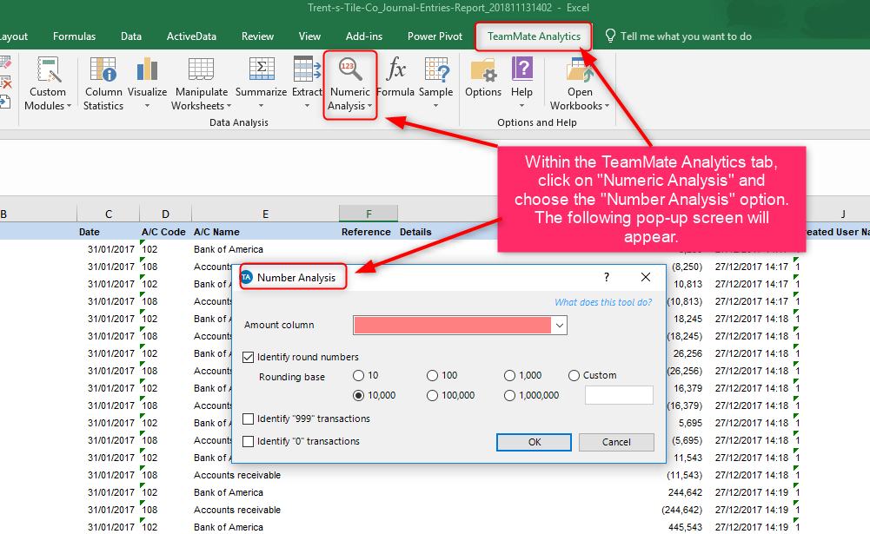
Task: Select the TeamMate Analytics tab
Action: click(x=534, y=36)
